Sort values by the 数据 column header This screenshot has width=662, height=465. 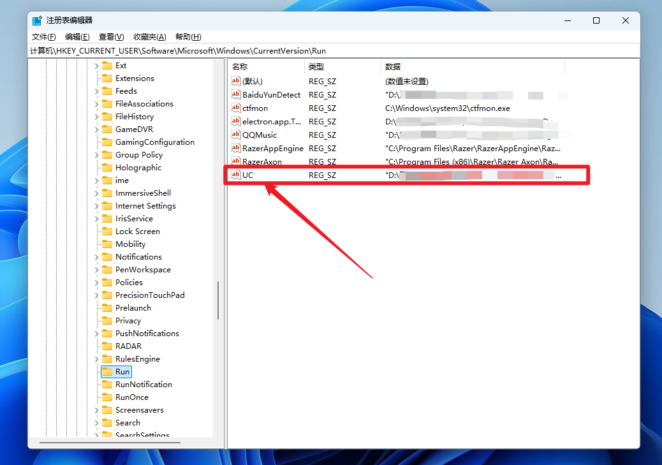pos(473,67)
